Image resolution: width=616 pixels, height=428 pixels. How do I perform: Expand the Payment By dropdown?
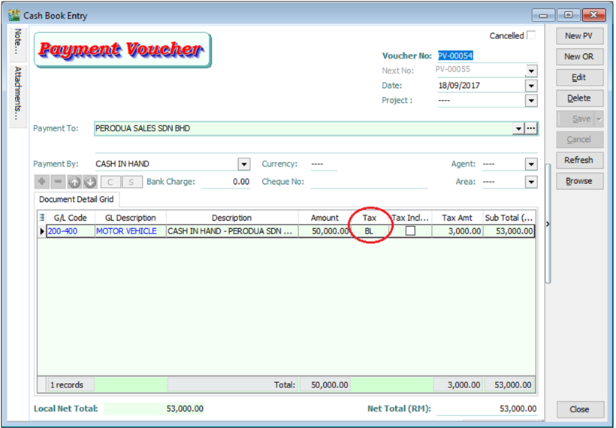243,164
